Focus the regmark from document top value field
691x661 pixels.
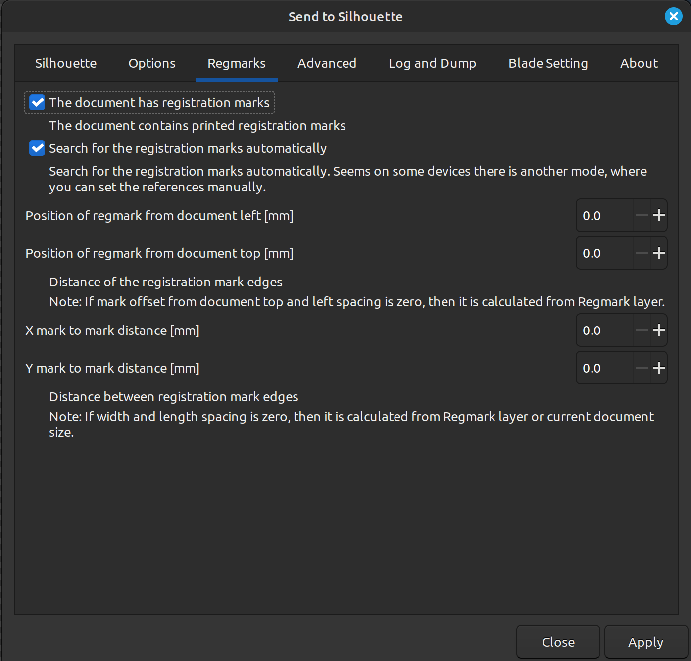605,253
